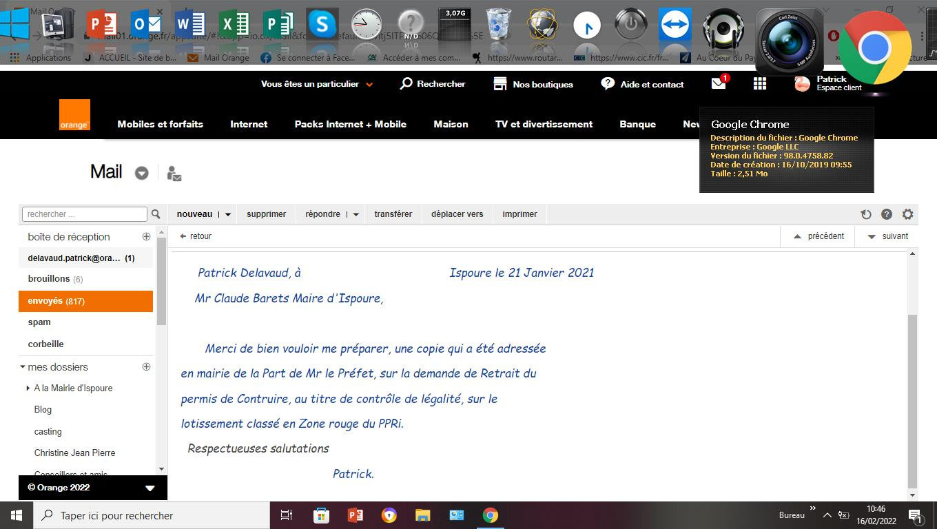Image resolution: width=937 pixels, height=529 pixels.
Task: Click the large Google Chrome dock icon
Action: [x=875, y=48]
